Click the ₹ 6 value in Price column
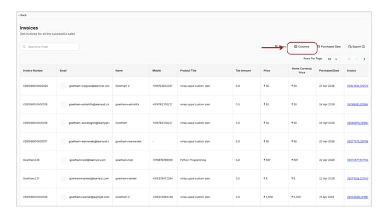 coord(266,178)
